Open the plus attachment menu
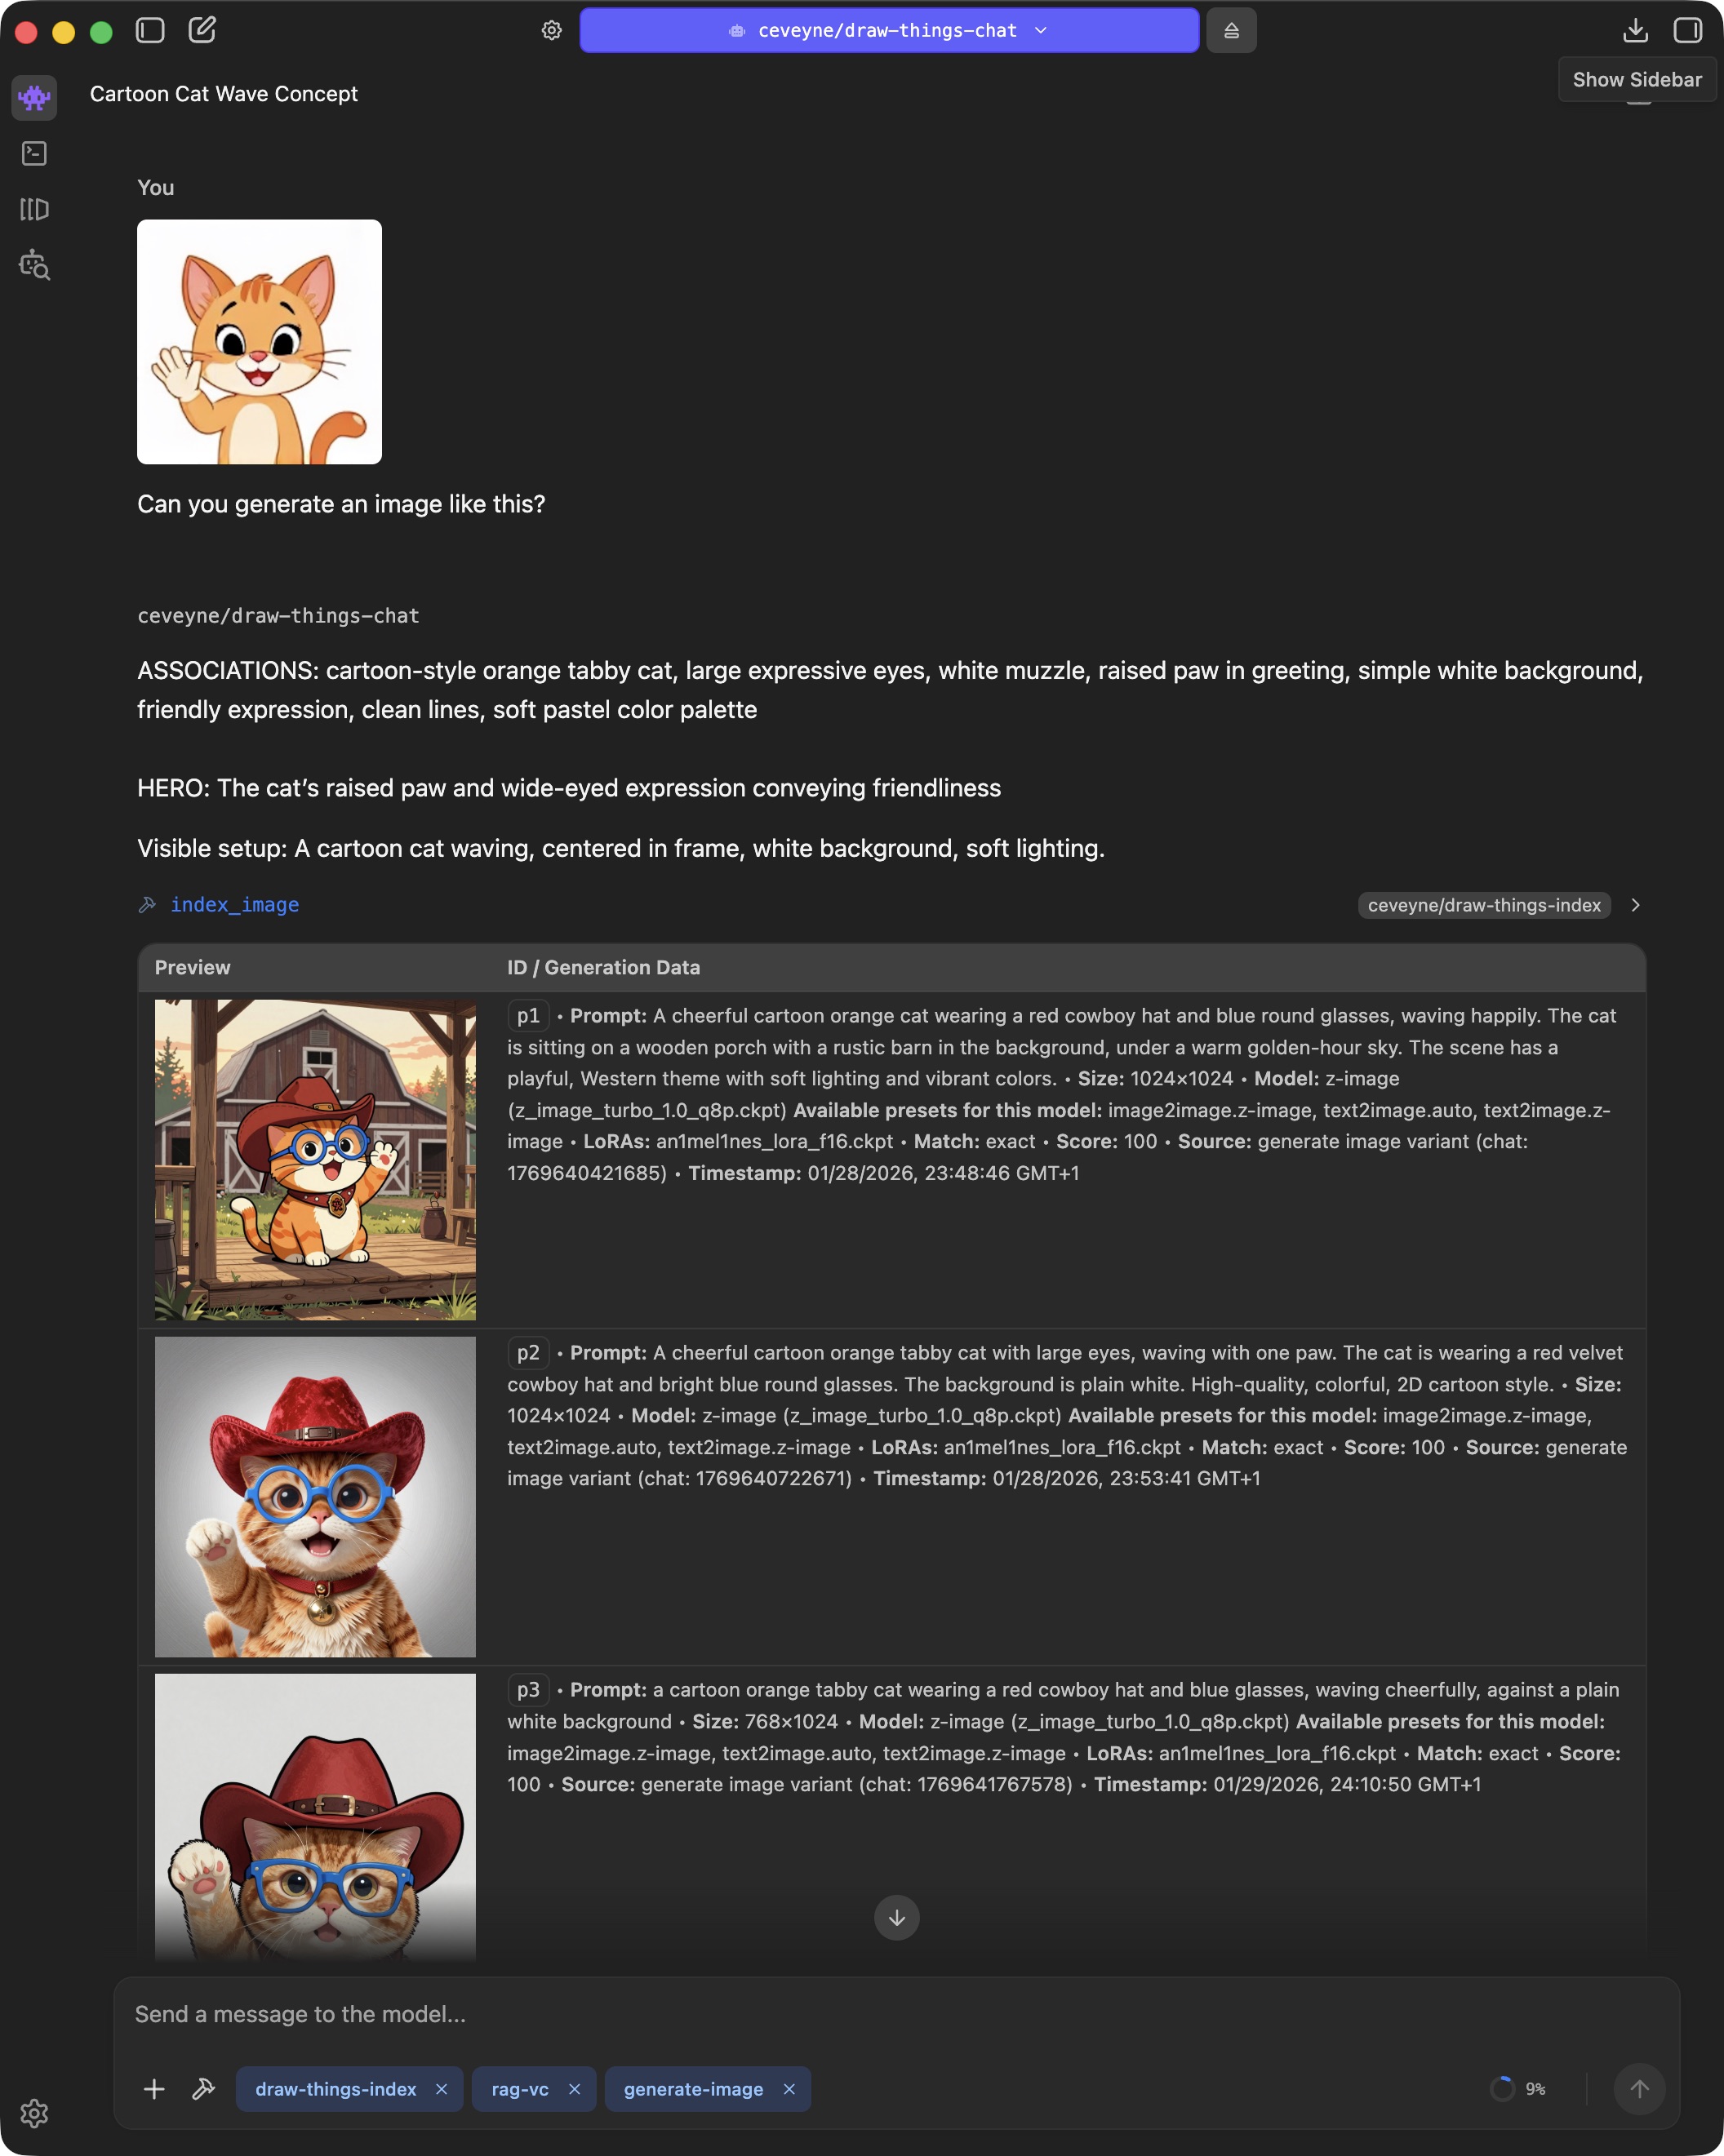Screen dimensions: 1724x2156 [154, 2089]
